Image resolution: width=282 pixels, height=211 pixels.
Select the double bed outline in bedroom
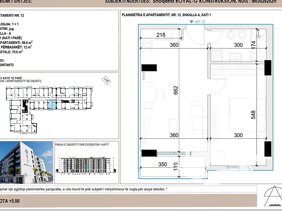point(247,115)
